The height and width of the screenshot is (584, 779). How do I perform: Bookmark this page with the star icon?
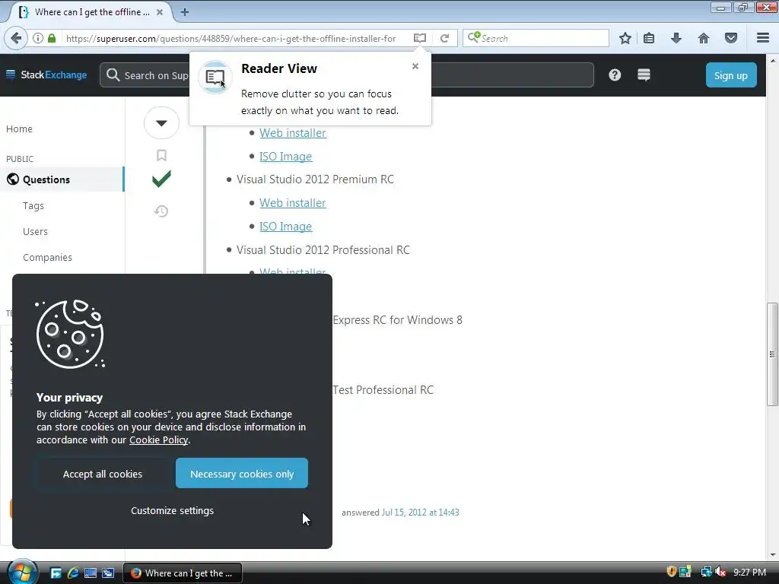point(625,38)
